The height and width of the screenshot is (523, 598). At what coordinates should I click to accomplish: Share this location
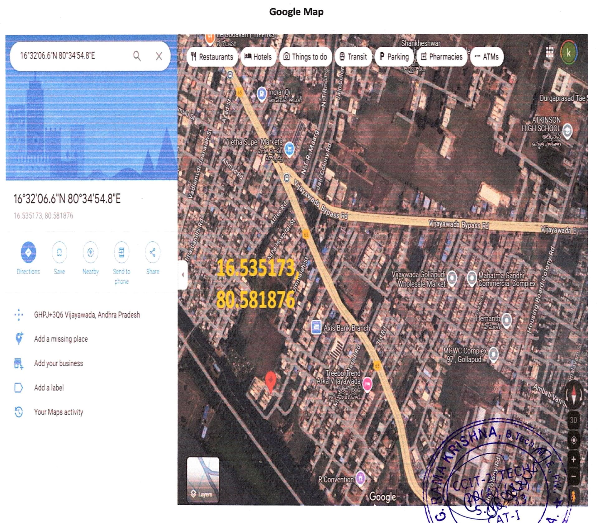click(153, 258)
